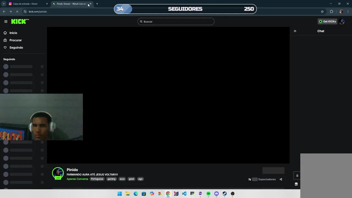
Task: Select the Portuguese tag
Action: 97,179
